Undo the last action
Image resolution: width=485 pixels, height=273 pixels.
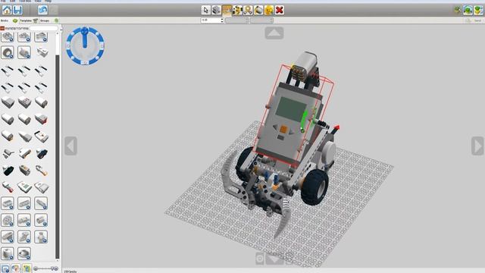pyautogui.click(x=42, y=10)
